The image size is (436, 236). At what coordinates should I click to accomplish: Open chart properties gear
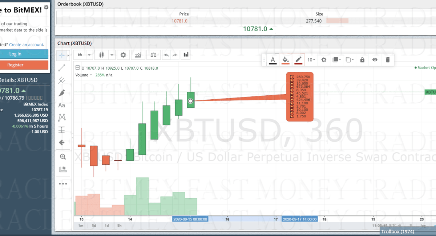click(123, 55)
